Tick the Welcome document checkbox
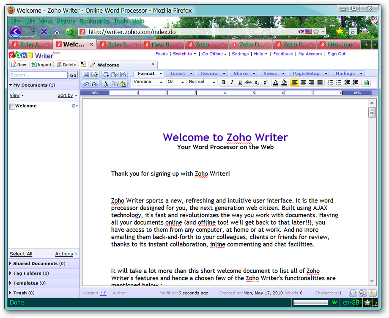The height and width of the screenshot is (318, 389). pyautogui.click(x=12, y=107)
